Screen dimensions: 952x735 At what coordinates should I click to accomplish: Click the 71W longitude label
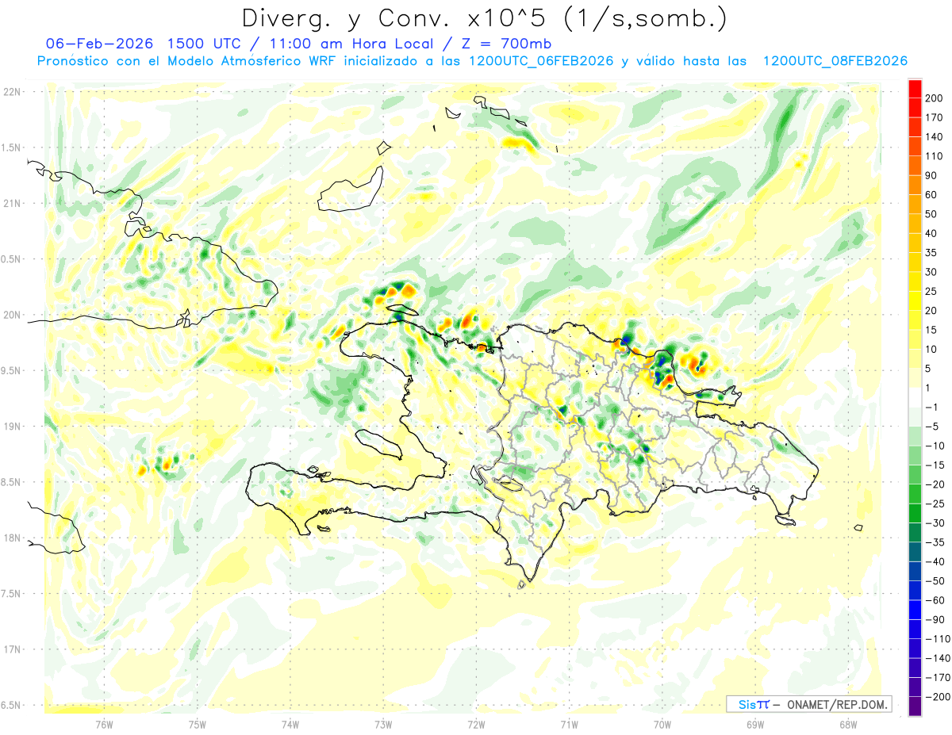tap(569, 723)
